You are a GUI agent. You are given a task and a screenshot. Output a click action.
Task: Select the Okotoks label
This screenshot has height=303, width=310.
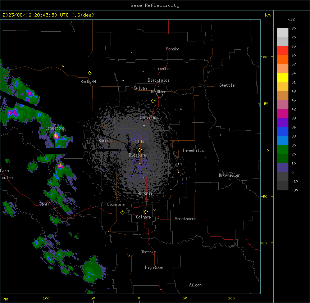coord(148,252)
